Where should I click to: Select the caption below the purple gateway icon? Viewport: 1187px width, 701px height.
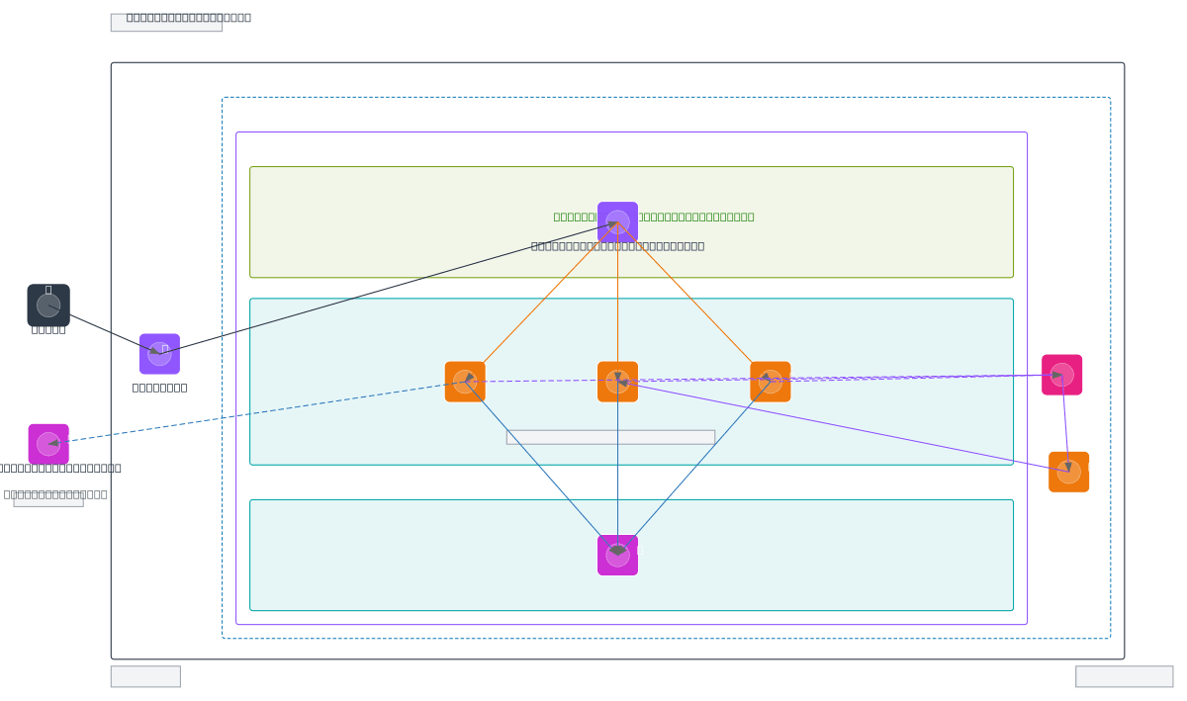coord(159,387)
